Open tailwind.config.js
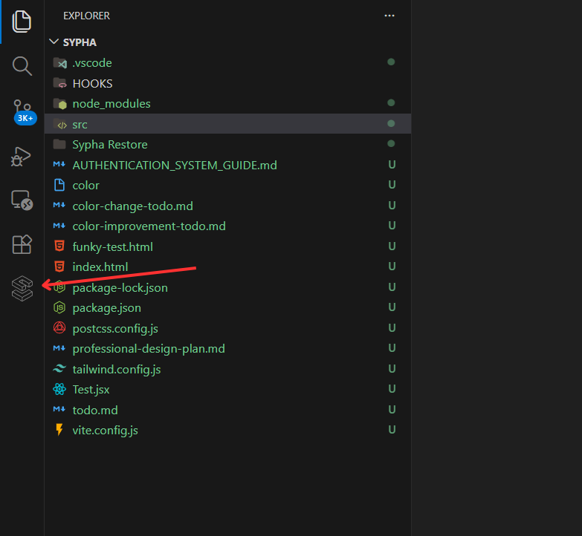Screen dimensions: 582x536 [x=227, y=369]
